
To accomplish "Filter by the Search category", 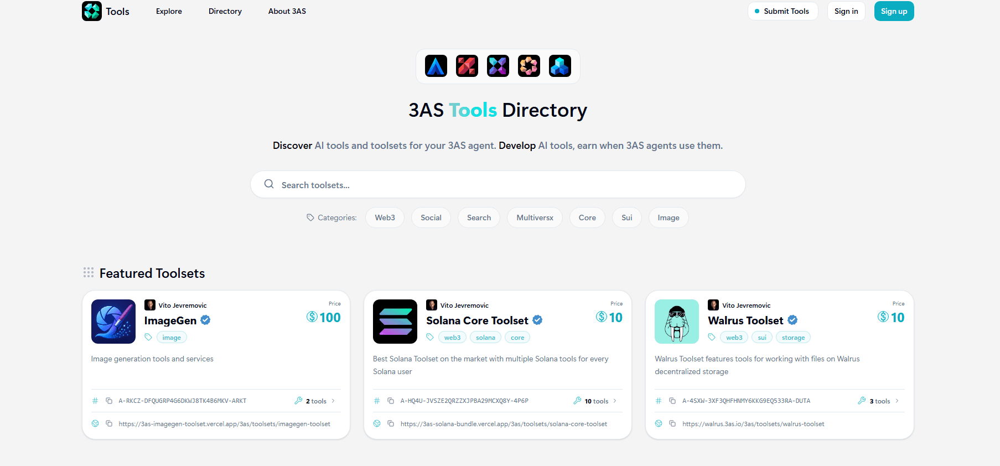I will [x=479, y=218].
